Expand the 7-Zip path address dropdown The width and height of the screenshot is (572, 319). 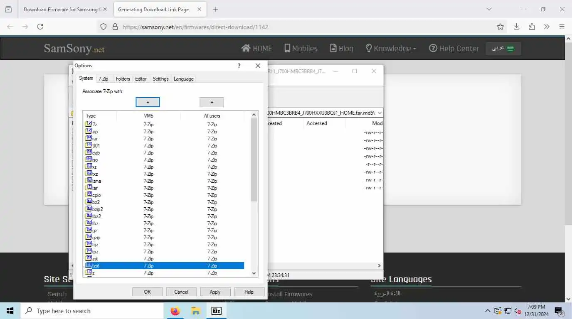click(380, 113)
